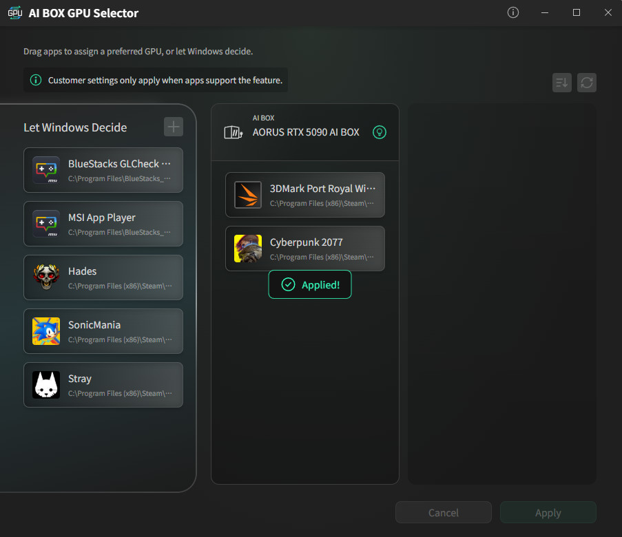This screenshot has width=622, height=537.
Task: Click the 3DMark Port Royal icon
Action: [248, 195]
